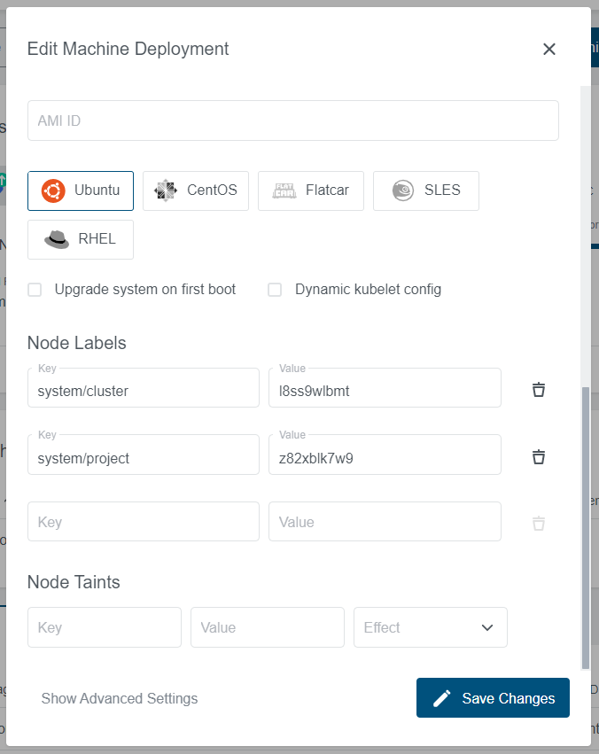Delete the system/project node label via trash icon
Image resolution: width=599 pixels, height=754 pixels.
coord(538,456)
